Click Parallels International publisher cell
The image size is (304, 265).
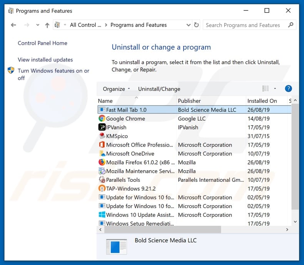[211, 180]
